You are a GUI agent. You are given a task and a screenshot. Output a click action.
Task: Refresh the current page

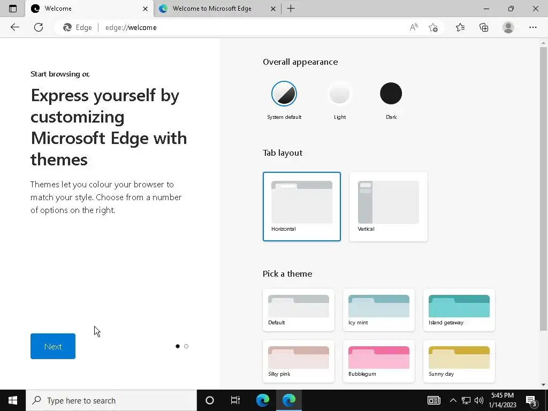[39, 27]
